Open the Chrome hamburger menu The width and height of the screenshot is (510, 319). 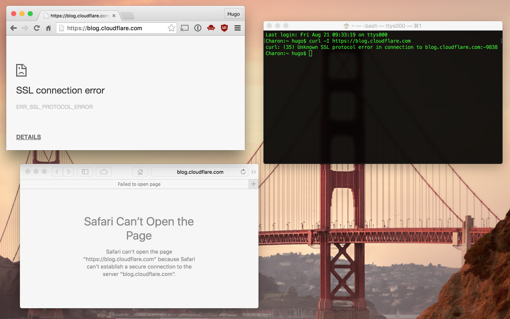(x=238, y=28)
